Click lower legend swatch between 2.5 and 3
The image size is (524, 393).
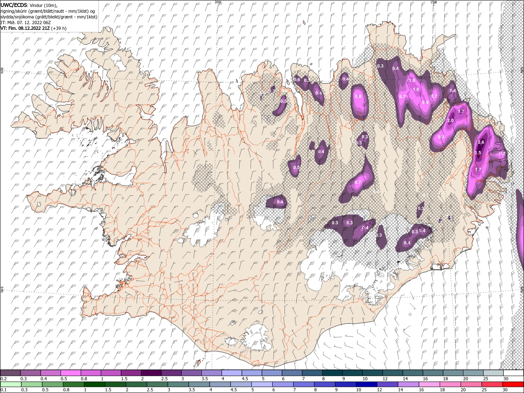tap(157, 384)
